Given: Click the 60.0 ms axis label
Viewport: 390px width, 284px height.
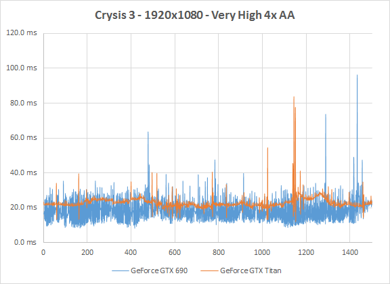Looking at the screenshot, I should coord(24,137).
